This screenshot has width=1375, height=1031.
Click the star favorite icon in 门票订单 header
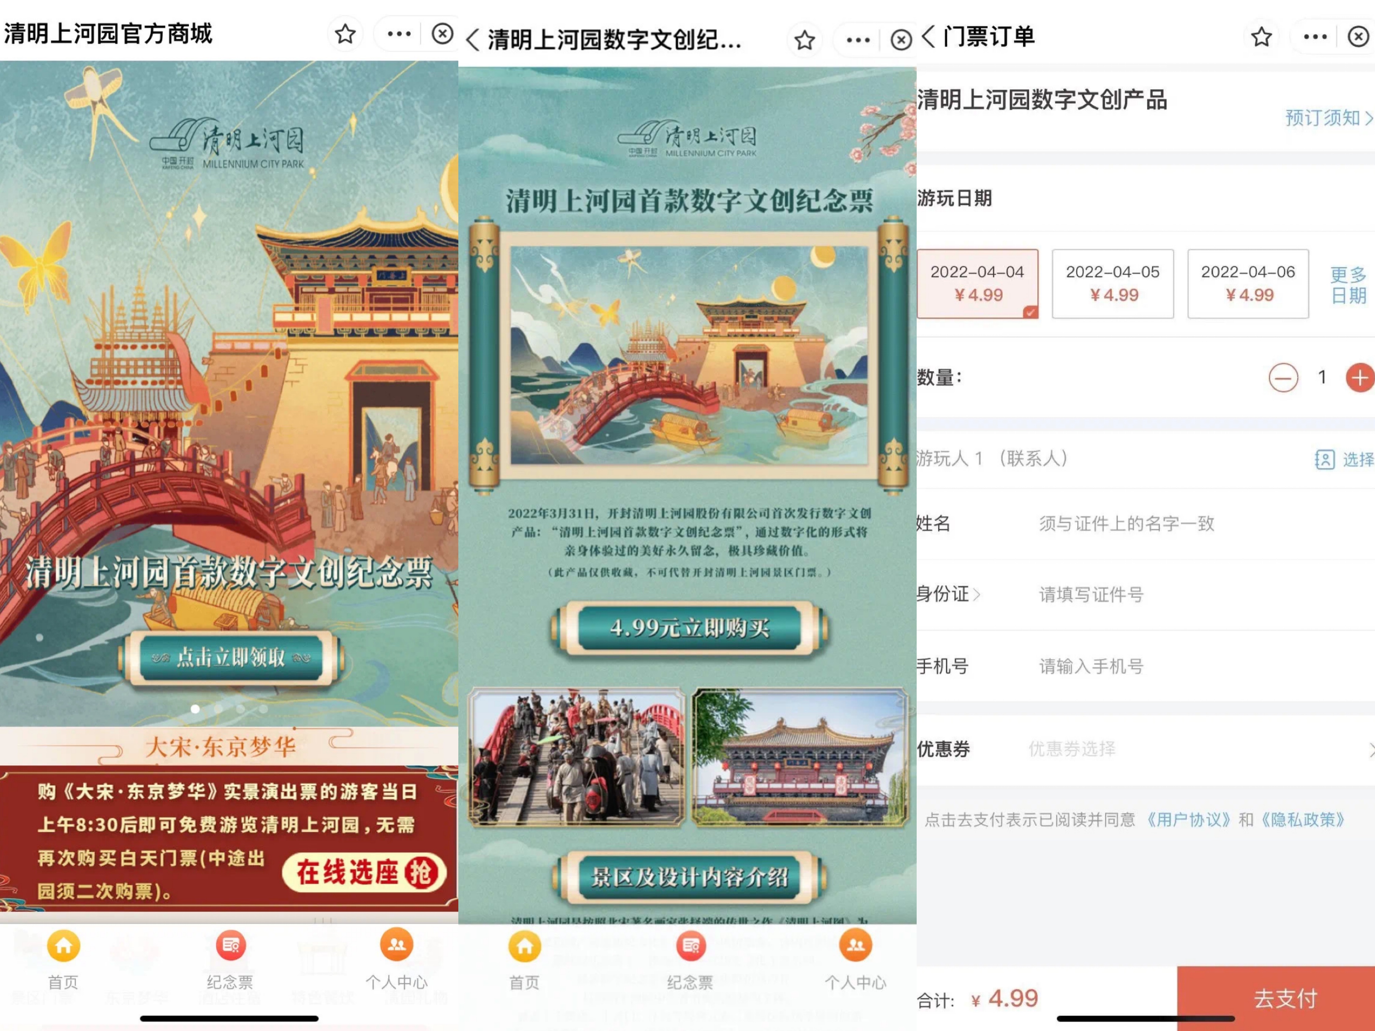pyautogui.click(x=1261, y=37)
